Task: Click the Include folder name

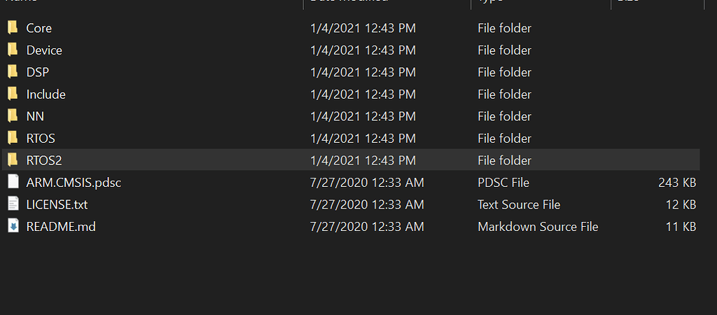Action: coord(46,94)
